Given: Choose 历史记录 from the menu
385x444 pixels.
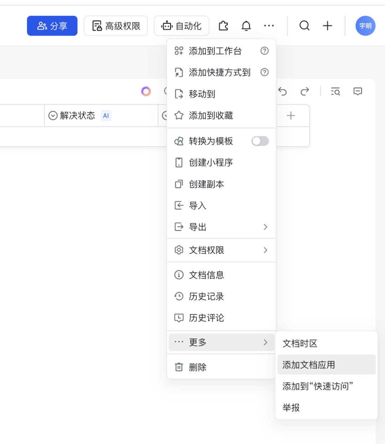Looking at the screenshot, I should (x=207, y=296).
